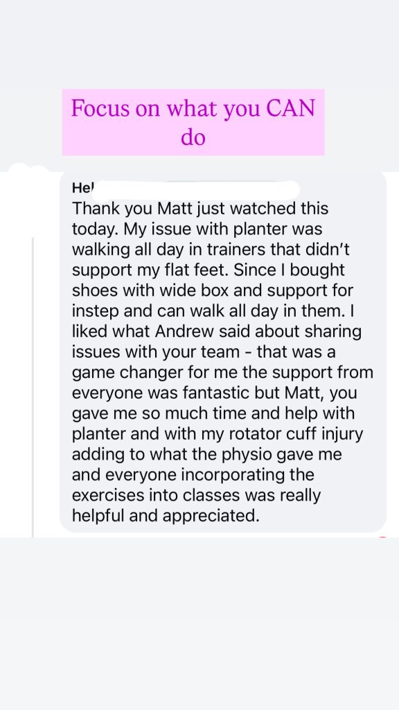399x710 pixels.
Task: Click the closing words 'helpful and appreciated.'
Action: click(x=166, y=516)
